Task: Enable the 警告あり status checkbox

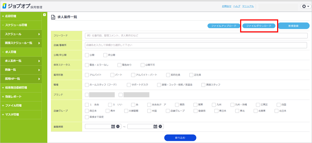Action: [119, 65]
